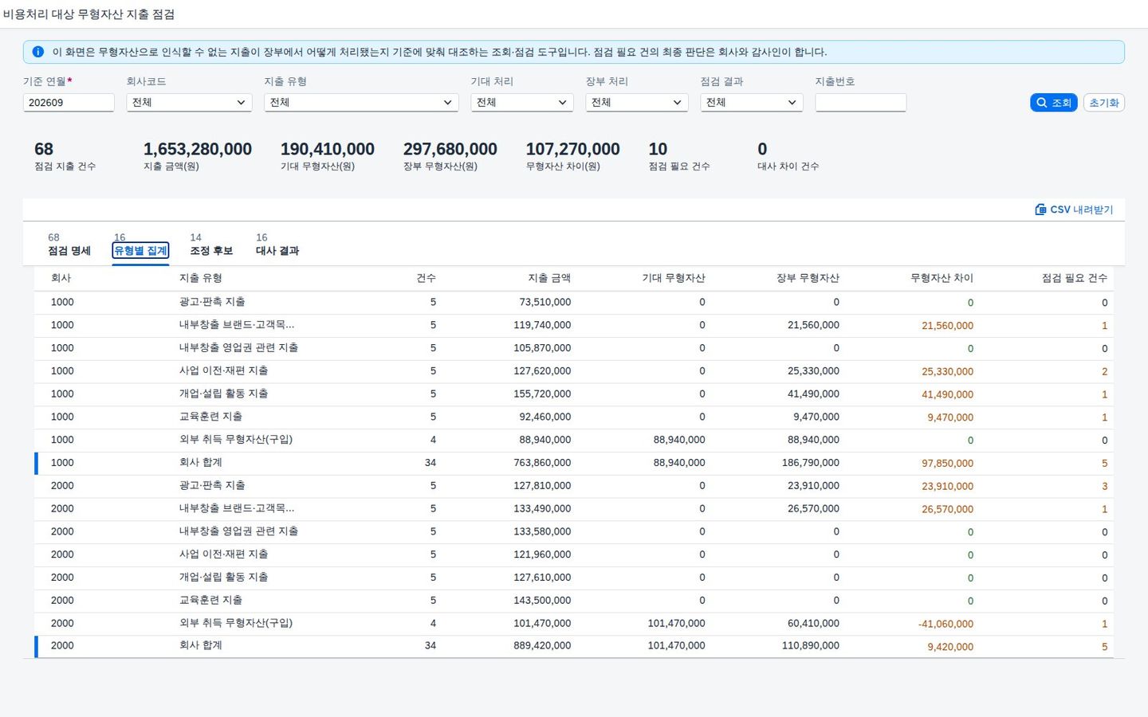Image resolution: width=1148 pixels, height=717 pixels.
Task: Click the 143,500,000 지출 금액 cell
Action: pyautogui.click(x=542, y=601)
